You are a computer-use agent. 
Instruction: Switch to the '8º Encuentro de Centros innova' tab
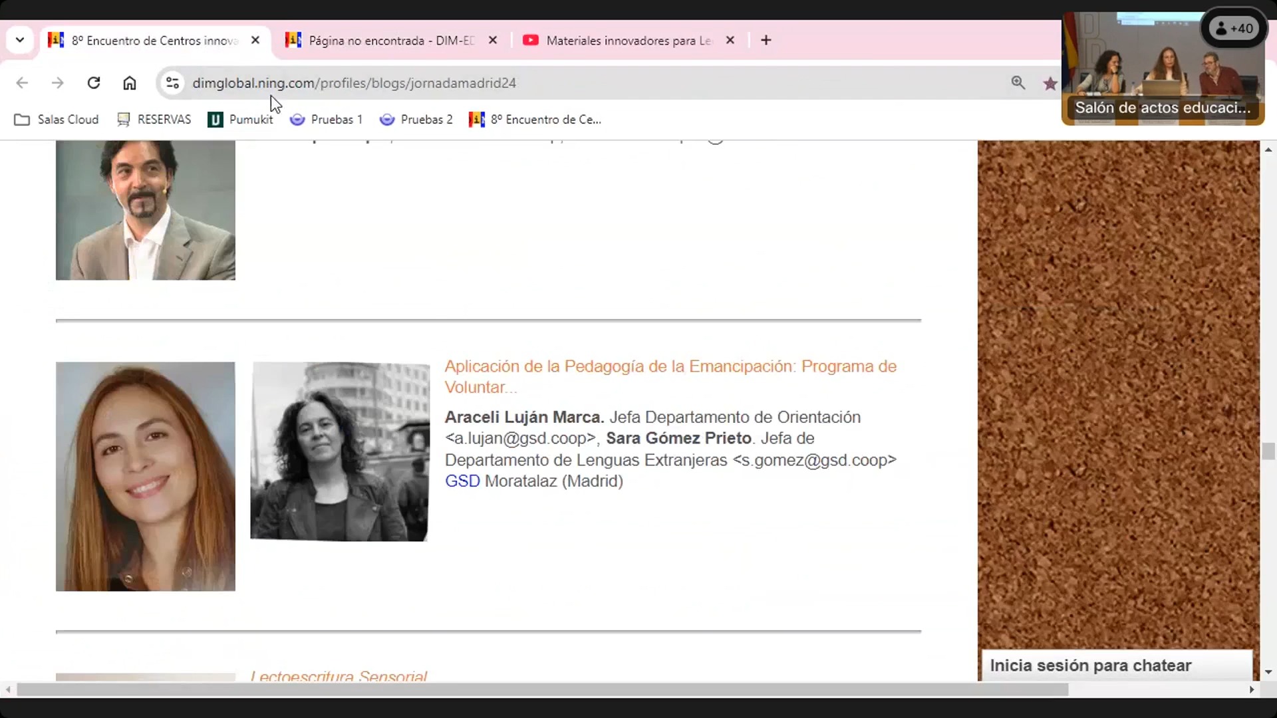tap(154, 41)
